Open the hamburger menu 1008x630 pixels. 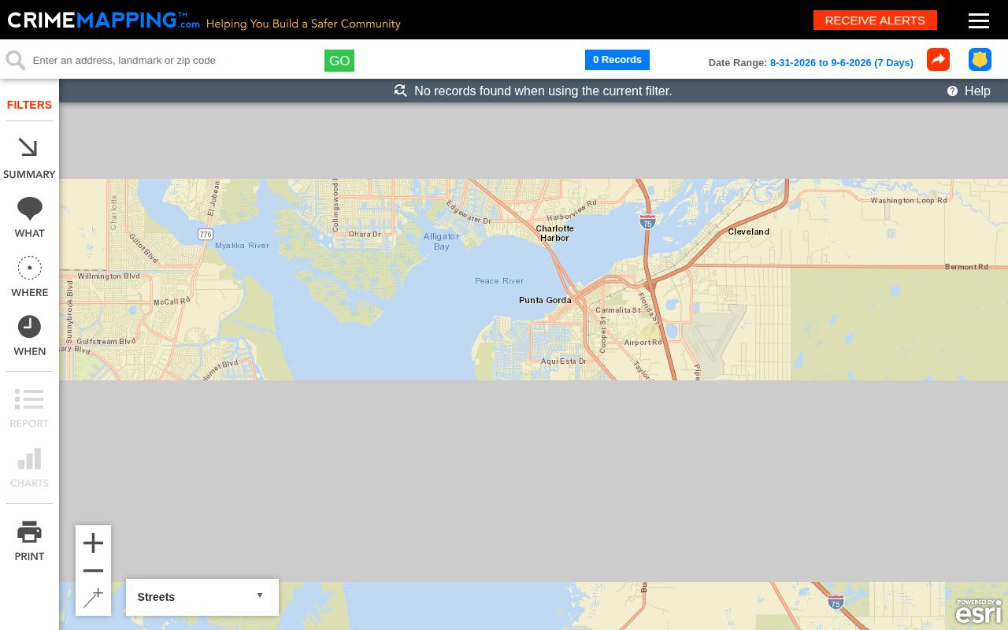[x=979, y=20]
